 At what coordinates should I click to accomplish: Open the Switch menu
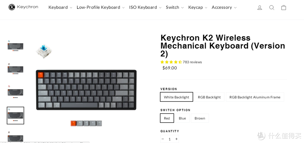175,7
